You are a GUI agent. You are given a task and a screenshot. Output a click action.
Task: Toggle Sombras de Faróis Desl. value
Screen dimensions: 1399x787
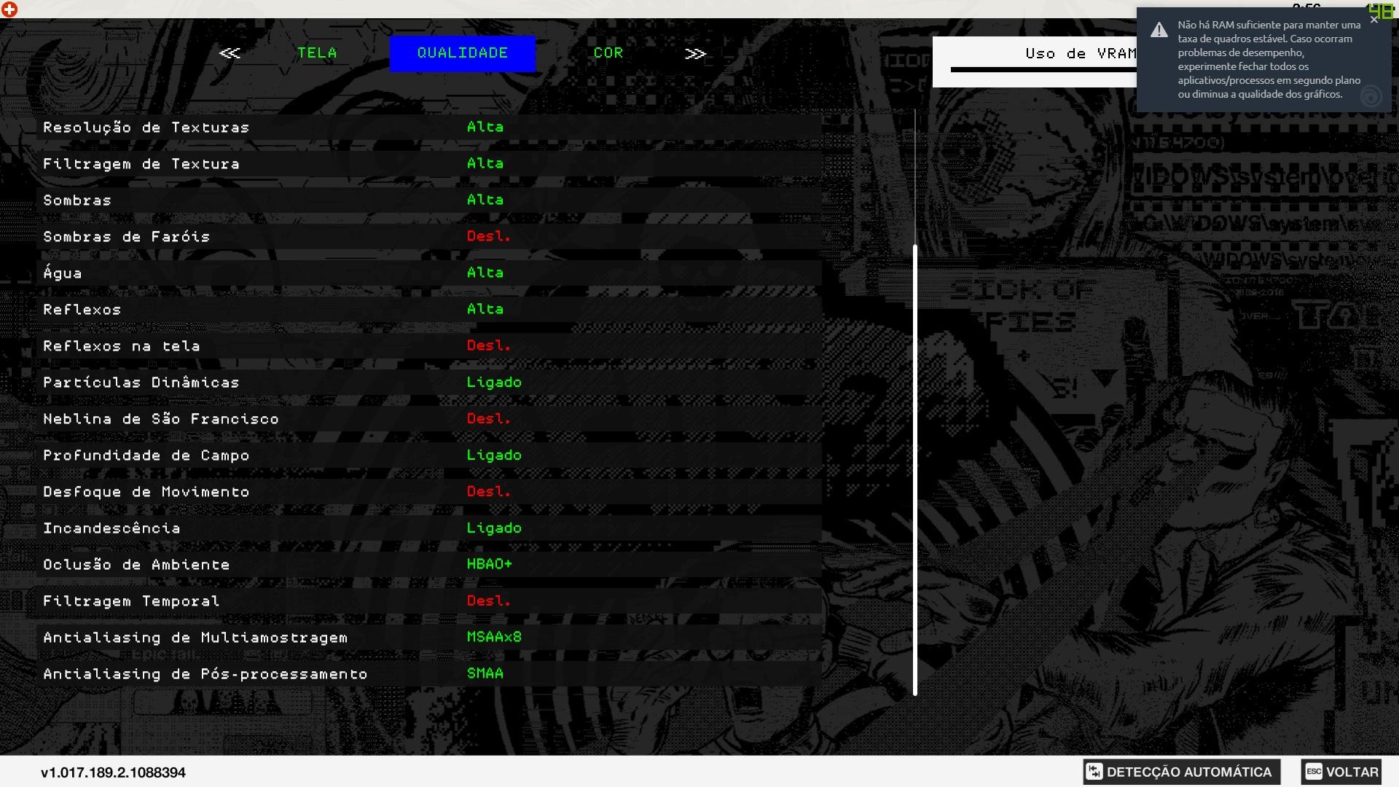(489, 236)
